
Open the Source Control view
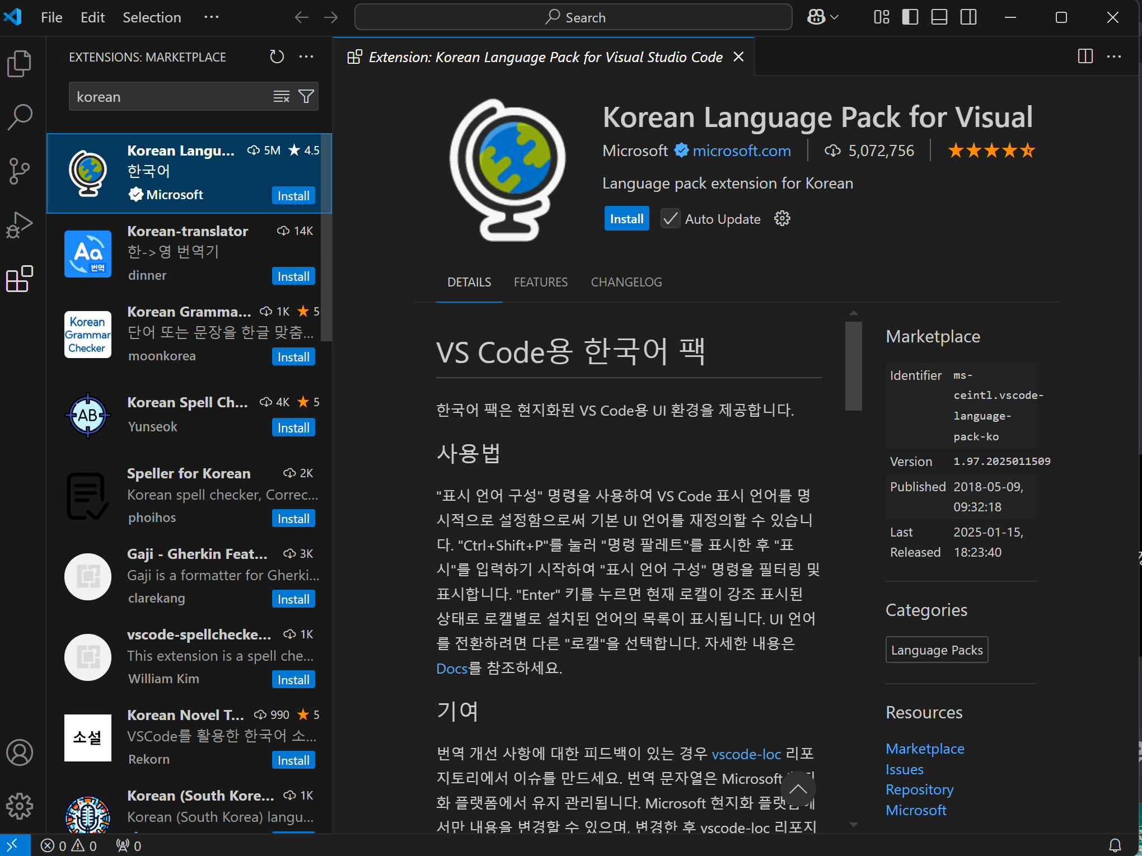(20, 171)
